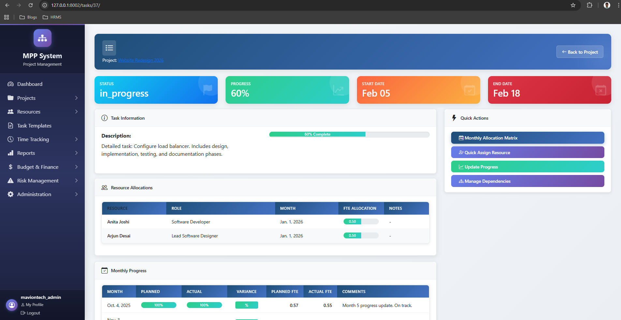The height and width of the screenshot is (320, 621).
Task: Open the browser extensions puzzle icon
Action: point(589,5)
